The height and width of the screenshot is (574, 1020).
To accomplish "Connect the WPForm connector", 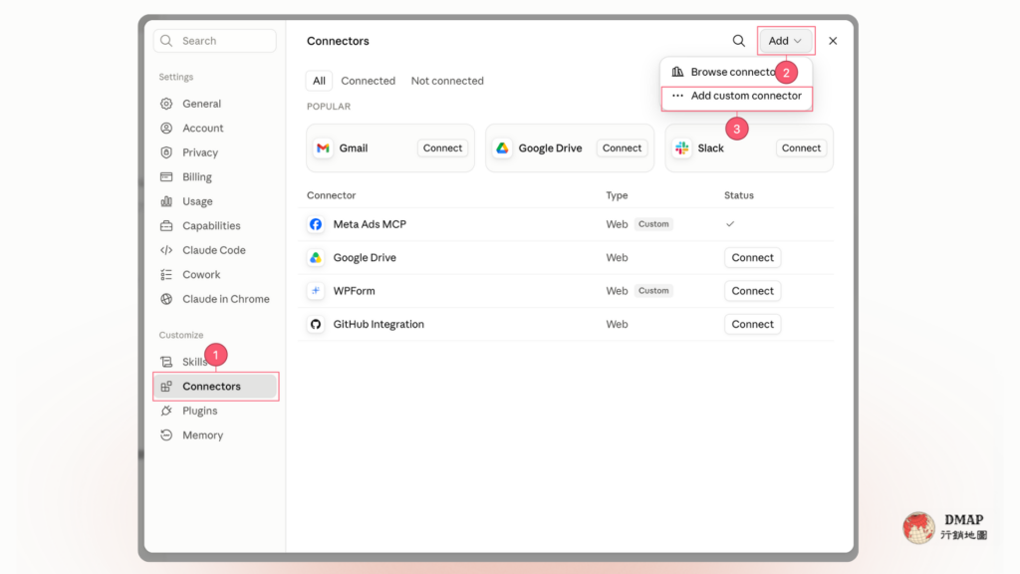I will (x=753, y=291).
